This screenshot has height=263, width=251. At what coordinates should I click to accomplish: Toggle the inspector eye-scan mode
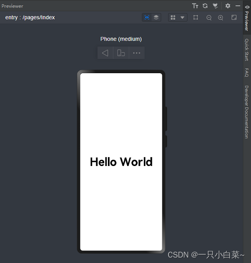(x=147, y=18)
